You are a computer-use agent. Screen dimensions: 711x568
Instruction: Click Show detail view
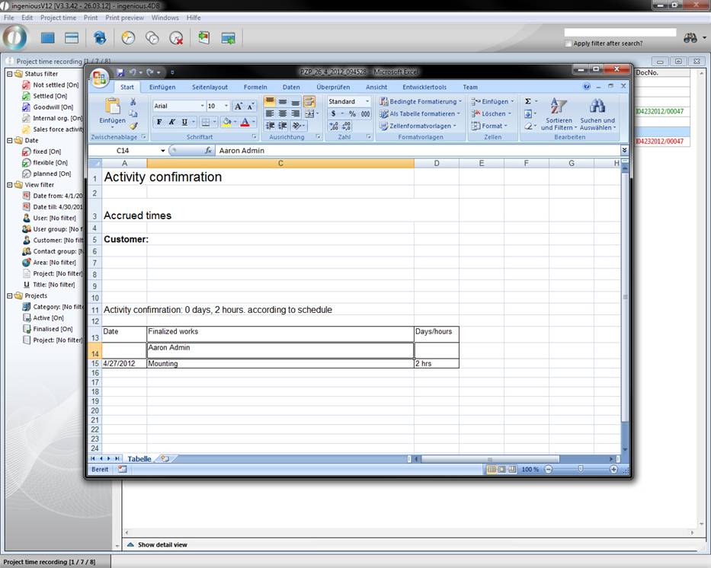pos(162,544)
